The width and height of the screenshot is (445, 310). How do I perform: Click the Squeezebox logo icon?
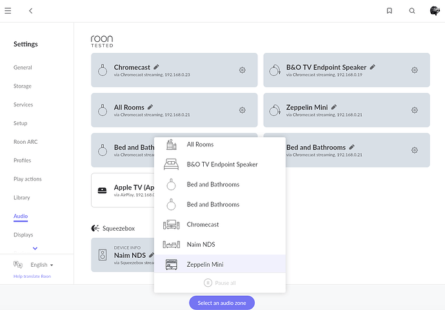95,228
